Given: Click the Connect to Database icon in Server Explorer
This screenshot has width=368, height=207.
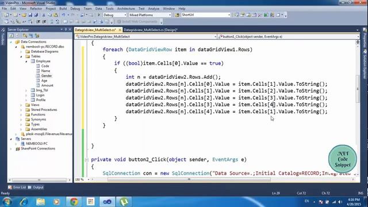Looking at the screenshot, I should (x=25, y=36).
